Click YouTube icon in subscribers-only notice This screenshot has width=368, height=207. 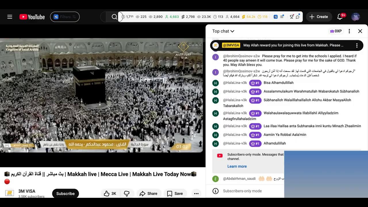[x=220, y=156]
